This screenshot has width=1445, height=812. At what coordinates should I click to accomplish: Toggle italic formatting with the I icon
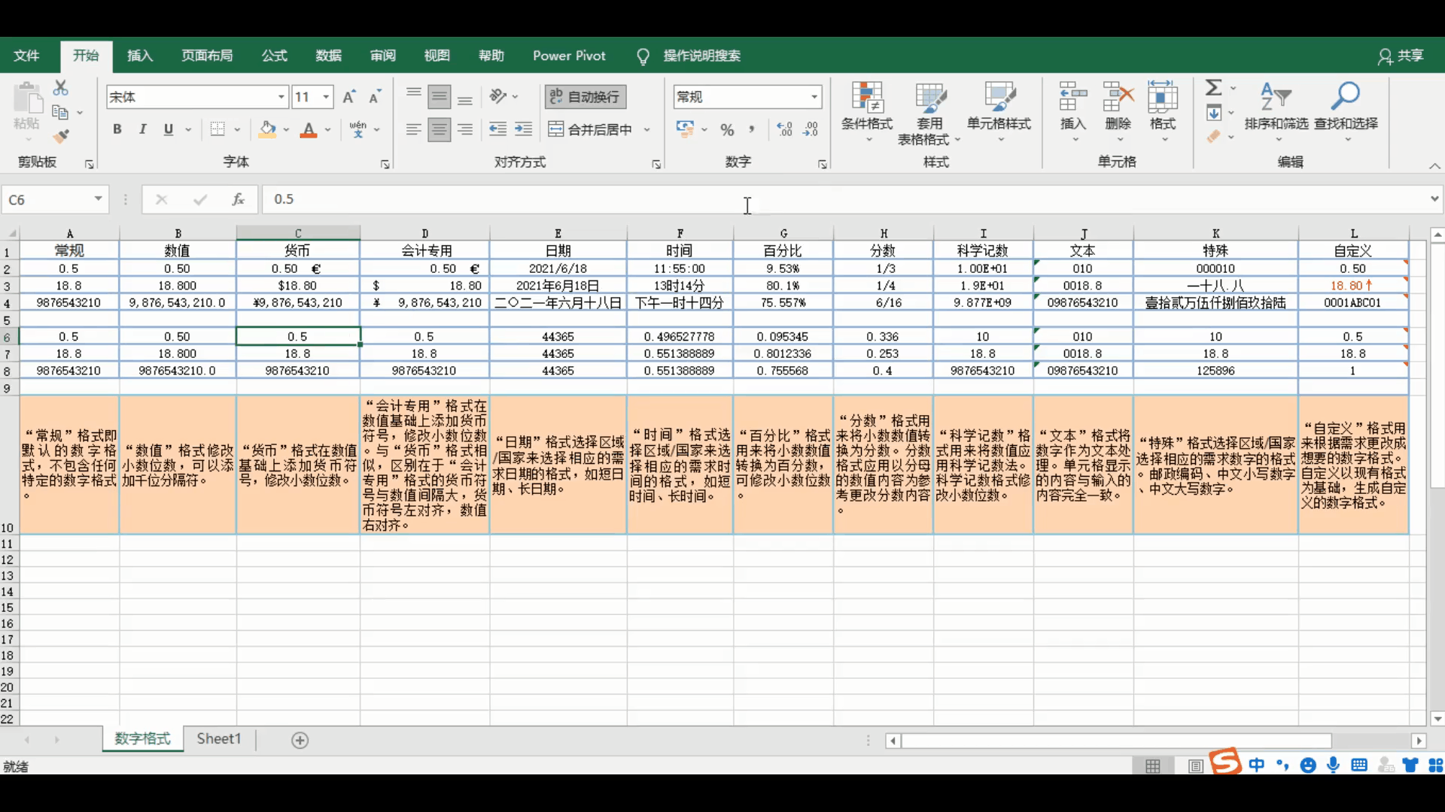click(142, 129)
